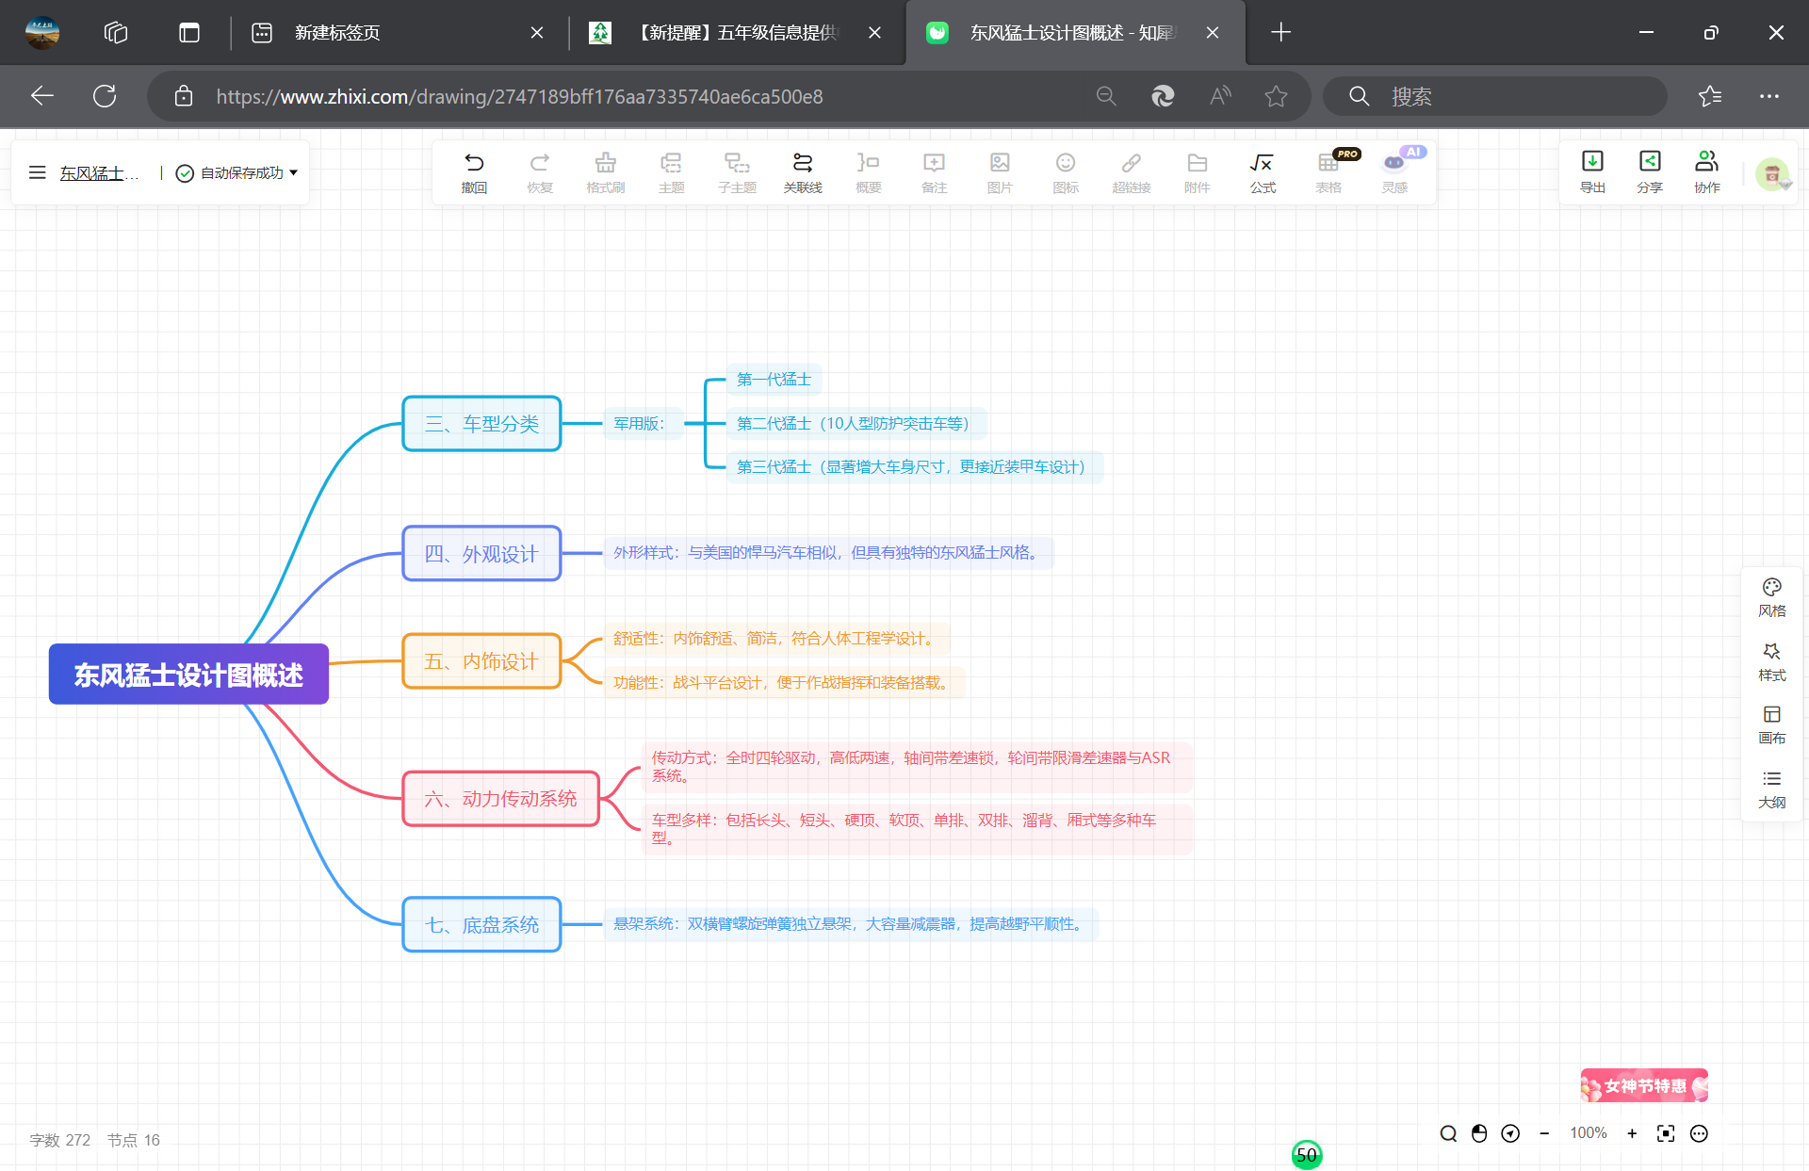
Task: Select the 六、动力传动系统 node
Action: (500, 799)
